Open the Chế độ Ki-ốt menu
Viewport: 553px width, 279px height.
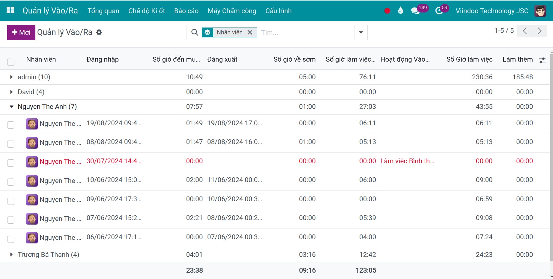tap(147, 11)
